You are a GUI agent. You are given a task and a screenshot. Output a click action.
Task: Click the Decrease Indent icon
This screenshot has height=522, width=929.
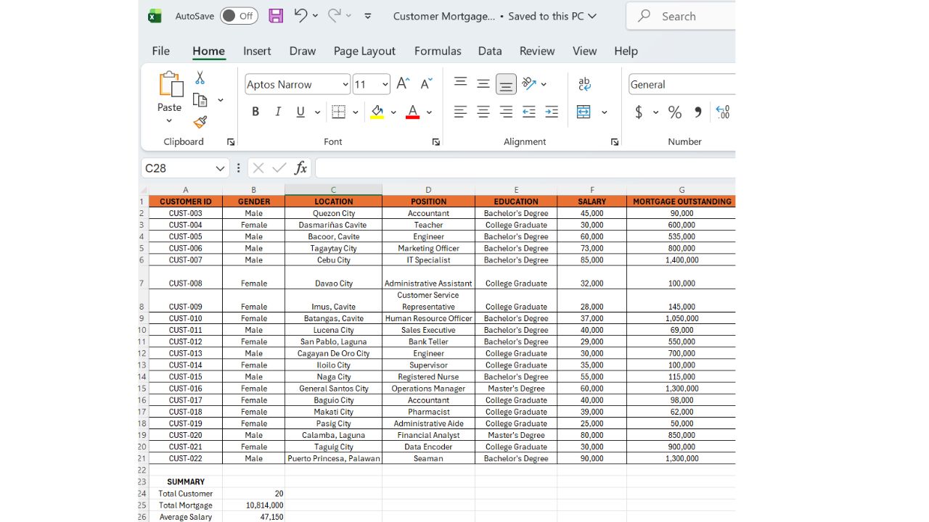529,112
